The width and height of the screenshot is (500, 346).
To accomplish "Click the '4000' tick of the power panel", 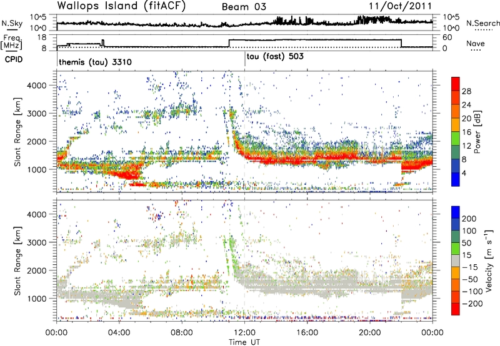I will (x=37, y=86).
